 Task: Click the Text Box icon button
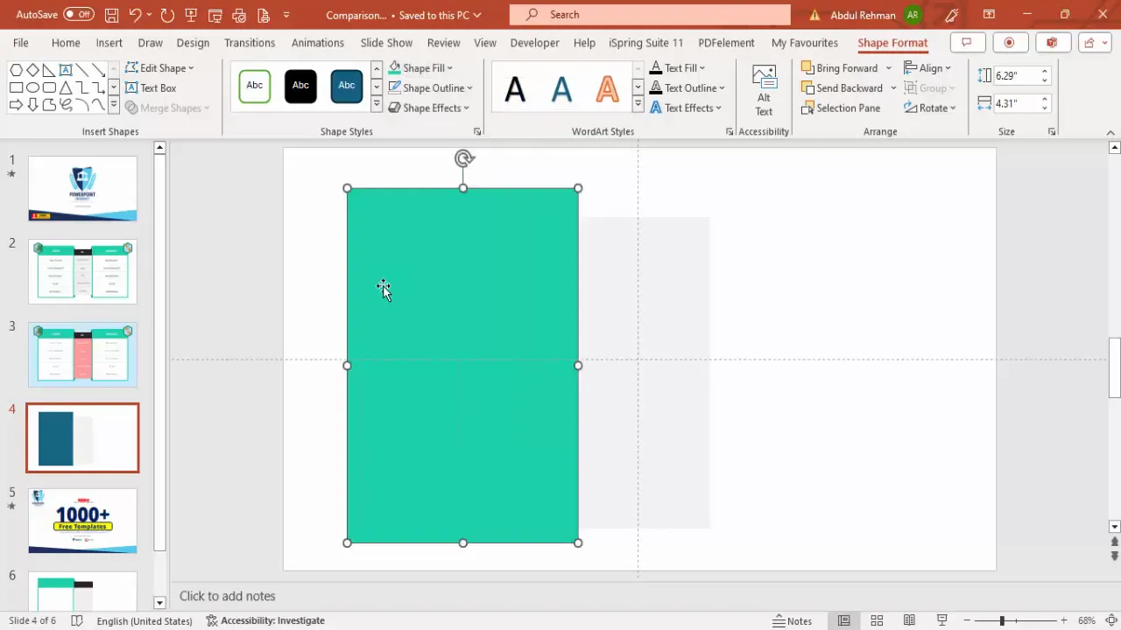pyautogui.click(x=151, y=87)
